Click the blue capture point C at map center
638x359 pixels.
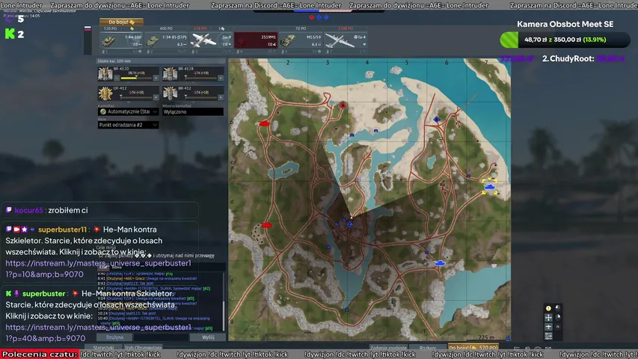[x=350, y=224]
